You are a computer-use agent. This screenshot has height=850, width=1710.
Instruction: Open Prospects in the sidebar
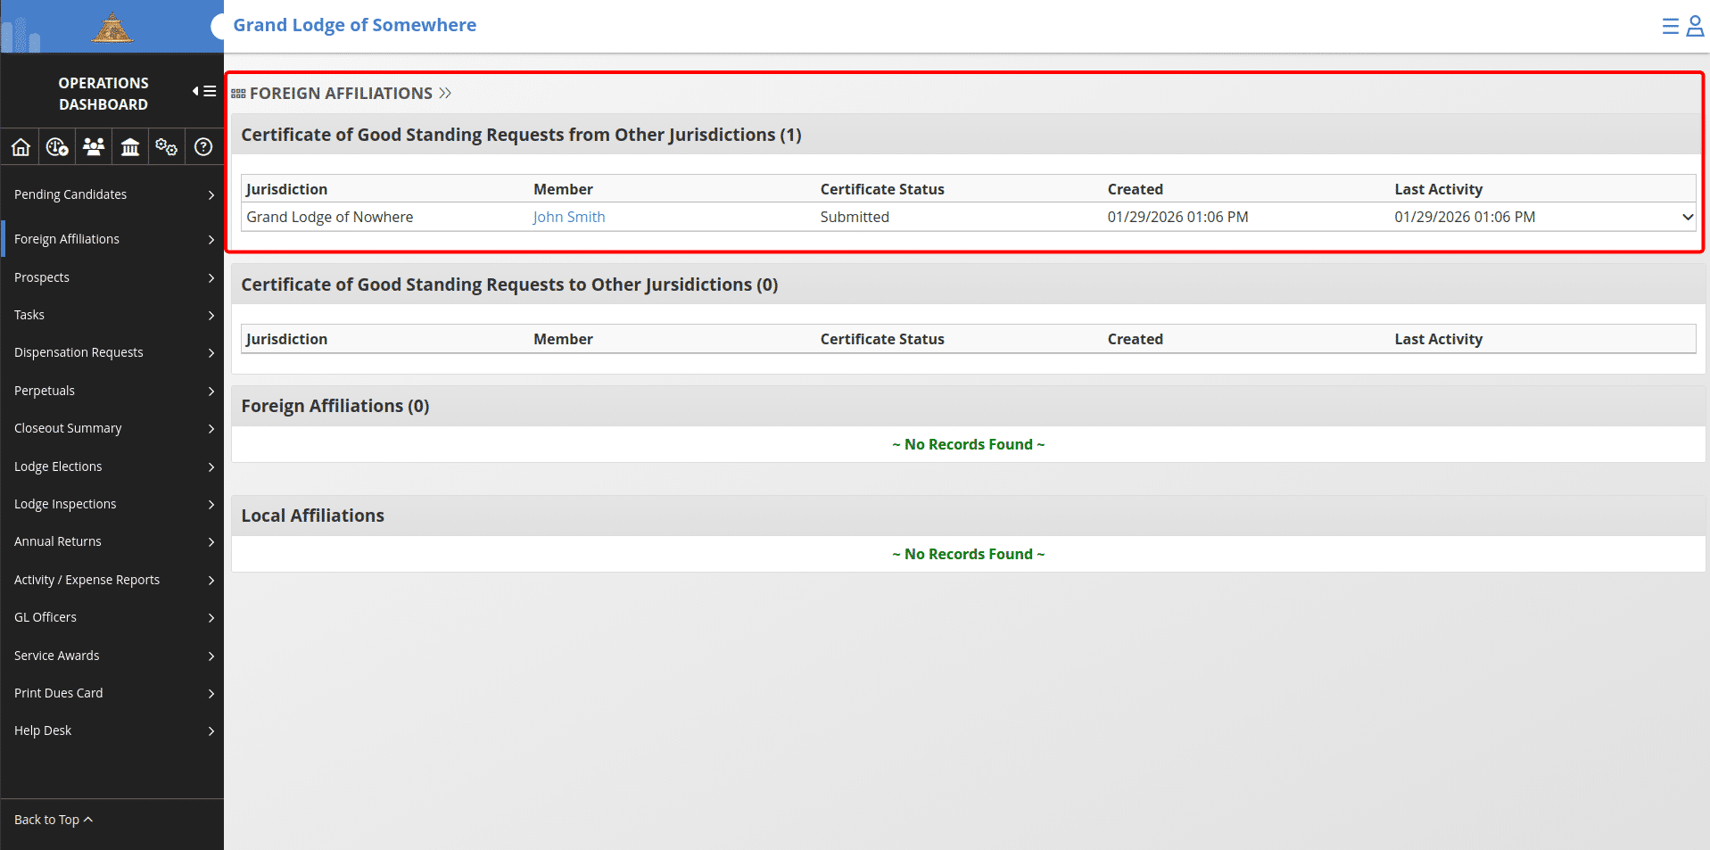[112, 277]
